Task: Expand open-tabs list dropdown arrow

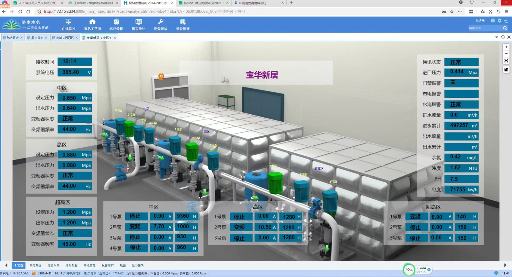Action: point(497,37)
